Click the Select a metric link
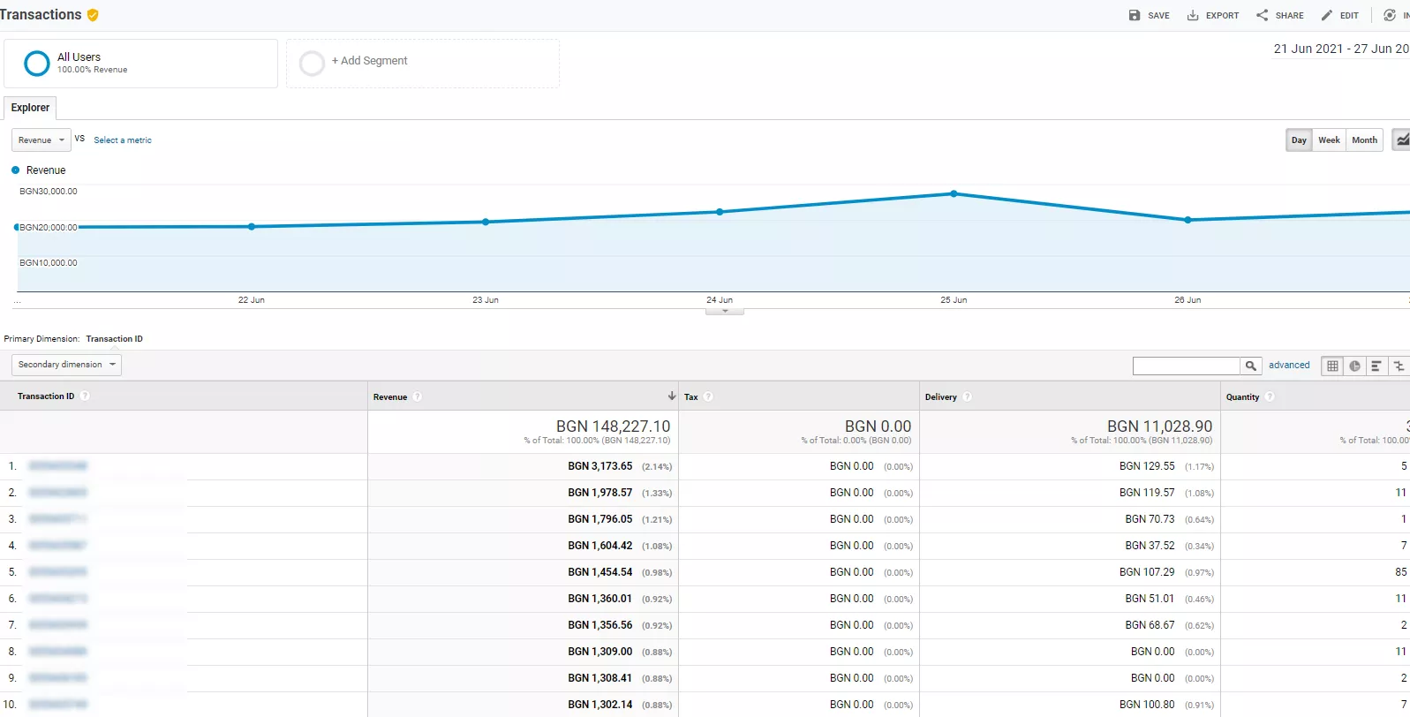Screen dimensions: 1410x717 point(123,140)
